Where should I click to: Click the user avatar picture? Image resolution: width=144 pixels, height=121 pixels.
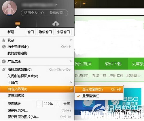pyautogui.click(x=10, y=8)
